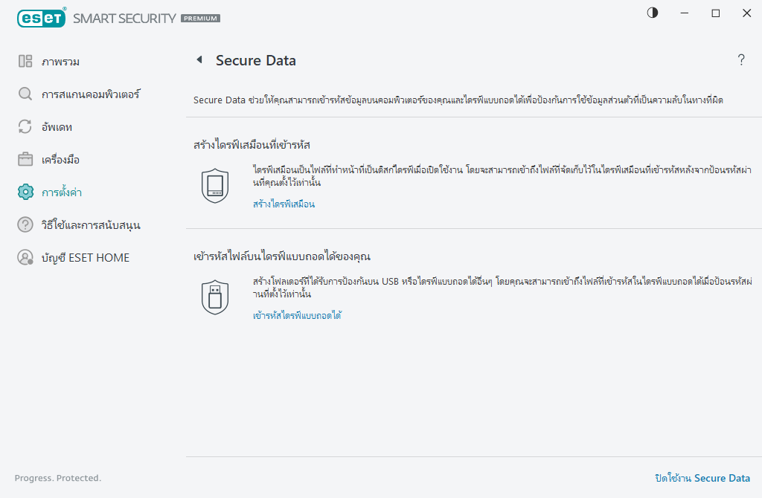Go back using the back arrow

point(199,60)
